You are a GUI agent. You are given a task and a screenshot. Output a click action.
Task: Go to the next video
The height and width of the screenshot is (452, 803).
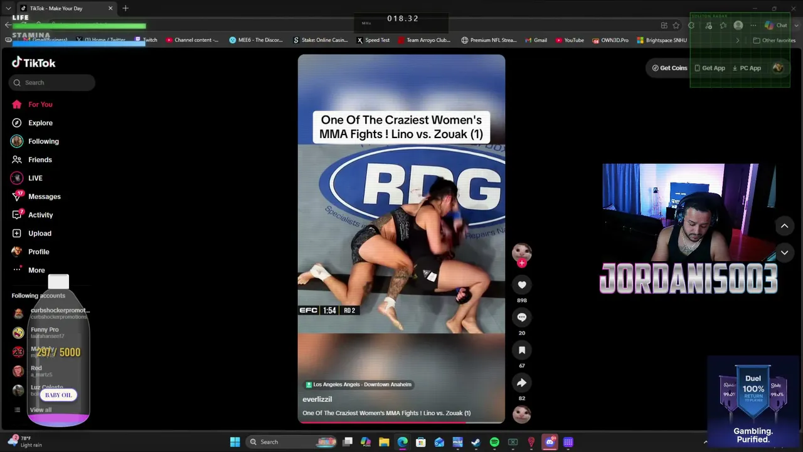[784, 252]
